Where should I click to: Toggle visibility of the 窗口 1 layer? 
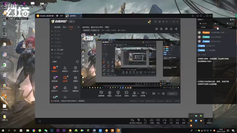coord(52,39)
